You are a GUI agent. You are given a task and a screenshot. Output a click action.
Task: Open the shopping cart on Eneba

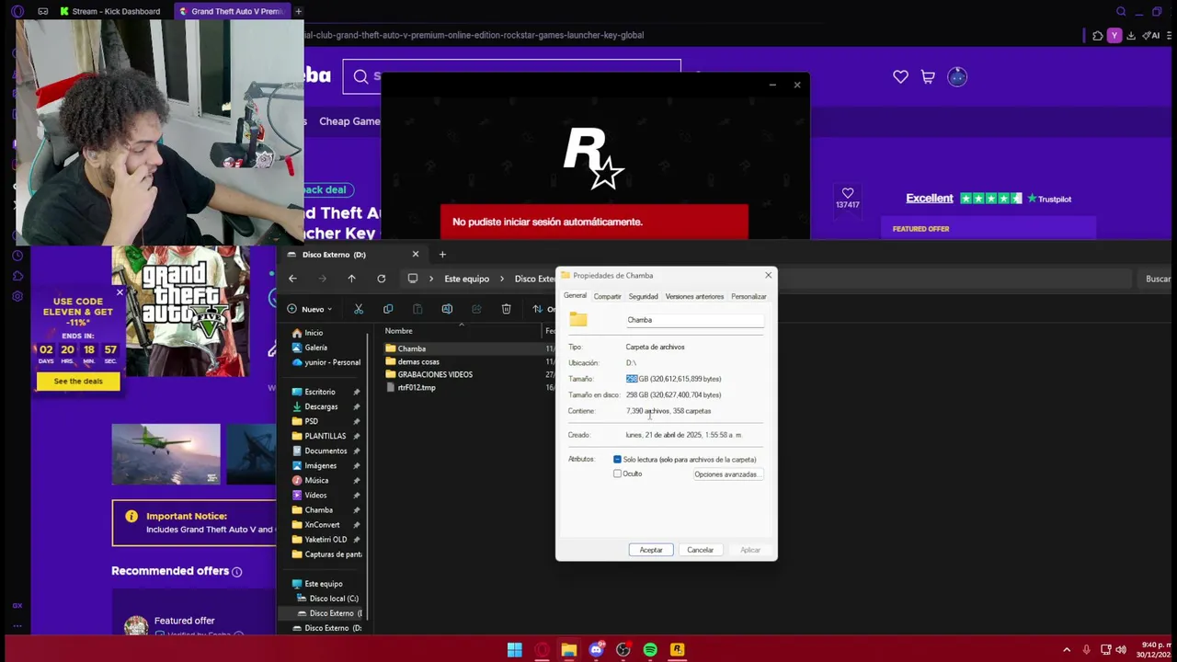click(928, 77)
